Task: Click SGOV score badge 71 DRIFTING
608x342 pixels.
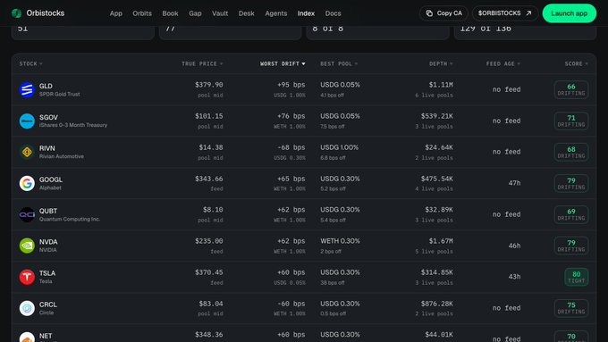Action: coord(571,121)
